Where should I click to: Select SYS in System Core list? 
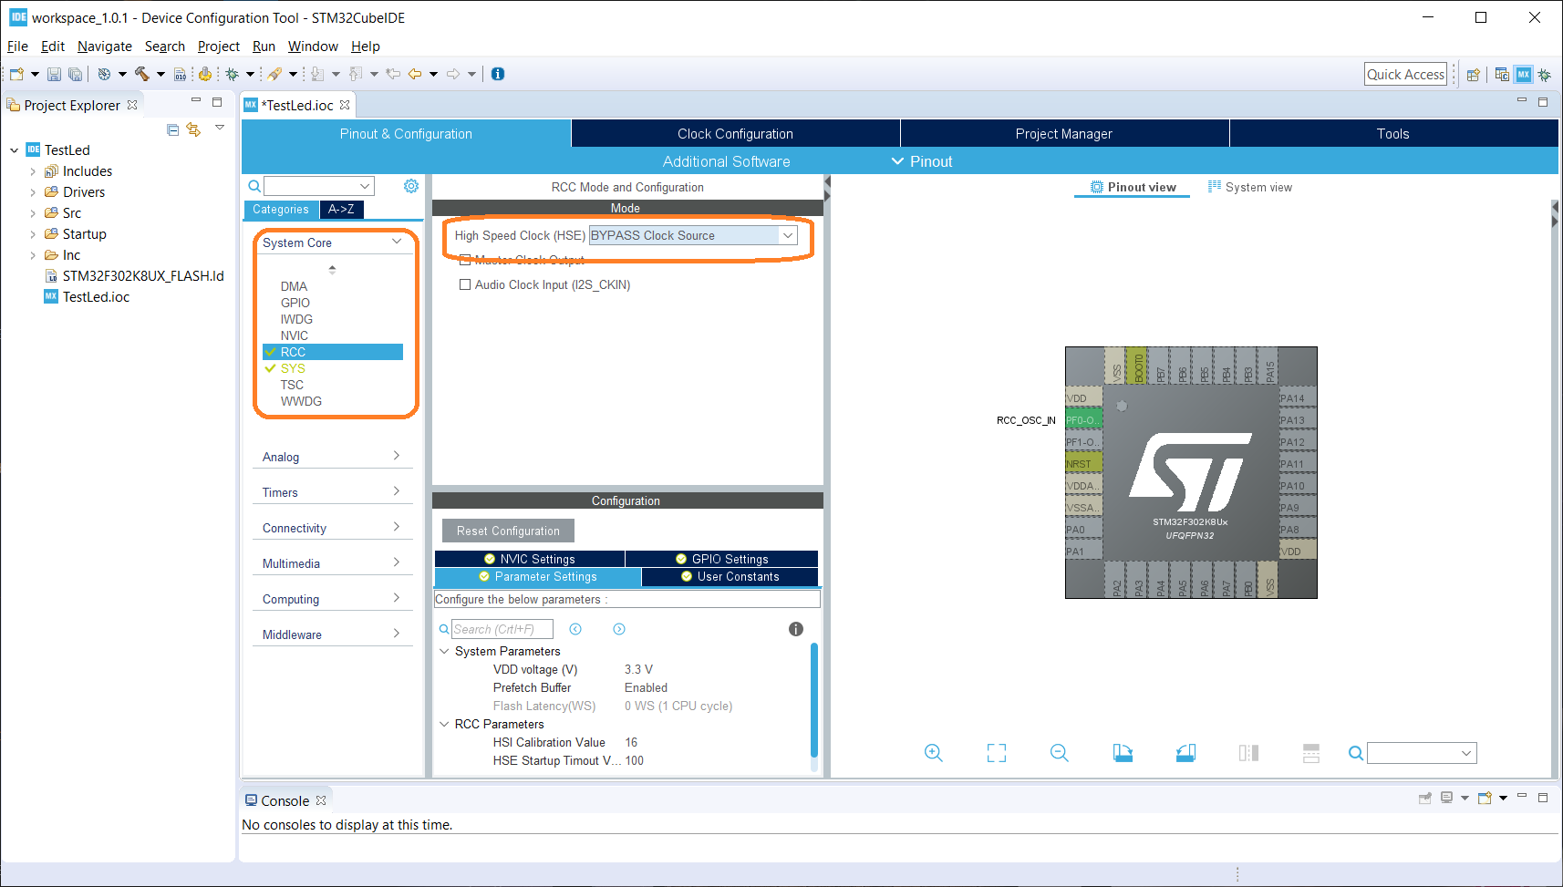pyautogui.click(x=293, y=368)
